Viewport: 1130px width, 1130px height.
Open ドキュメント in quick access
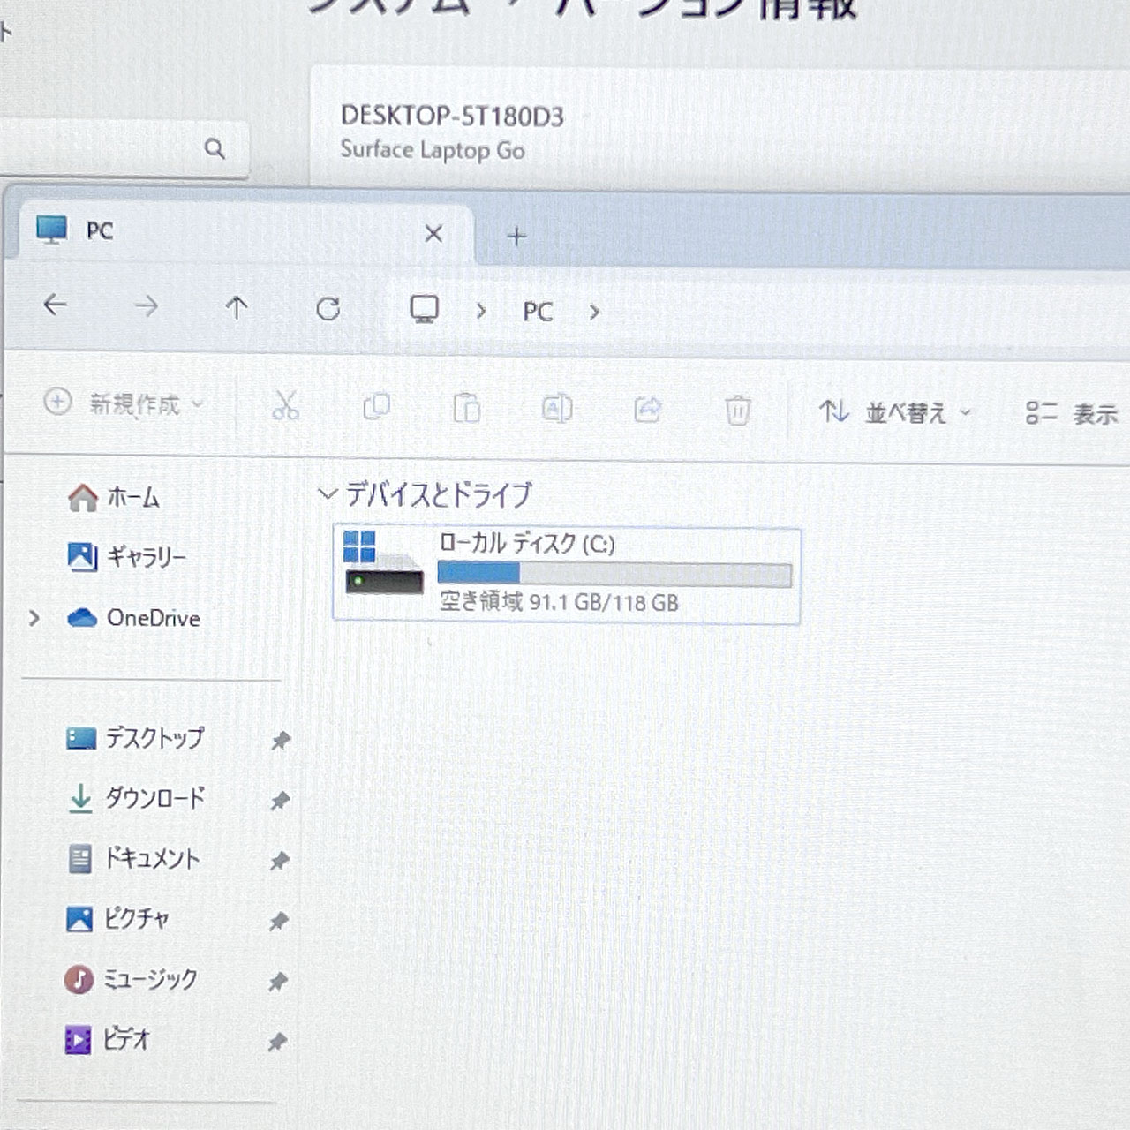click(134, 858)
